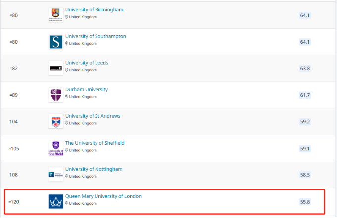Click the University of St Andrews crest
The image size is (337, 218).
point(56,121)
